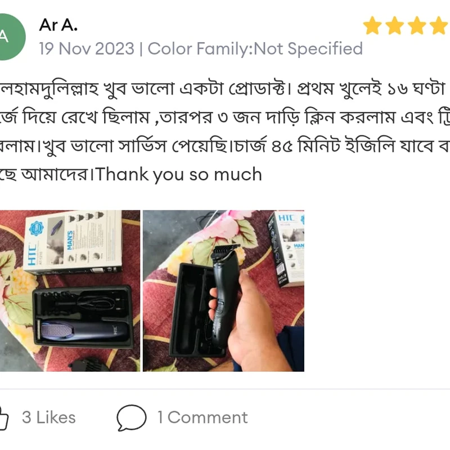450x450 pixels.
Task: Click the green reviewer avatar circle
Action: 12,37
